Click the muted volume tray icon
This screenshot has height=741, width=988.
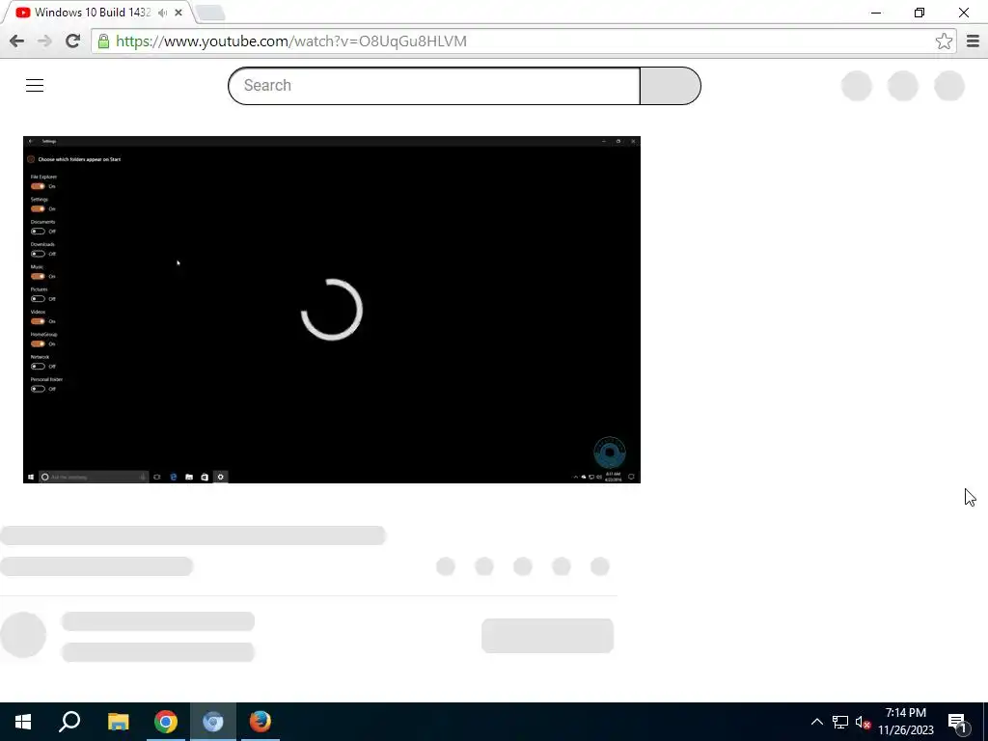click(864, 722)
